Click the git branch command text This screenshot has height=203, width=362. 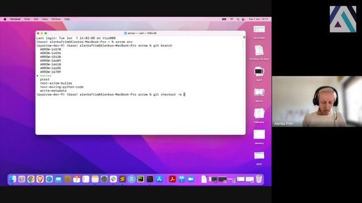(163, 46)
